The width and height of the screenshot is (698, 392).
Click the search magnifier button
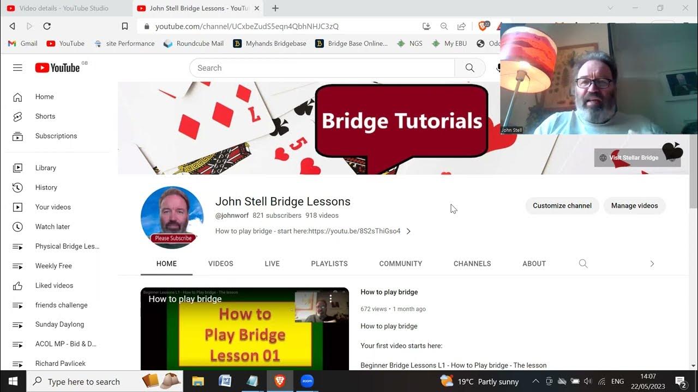[470, 68]
